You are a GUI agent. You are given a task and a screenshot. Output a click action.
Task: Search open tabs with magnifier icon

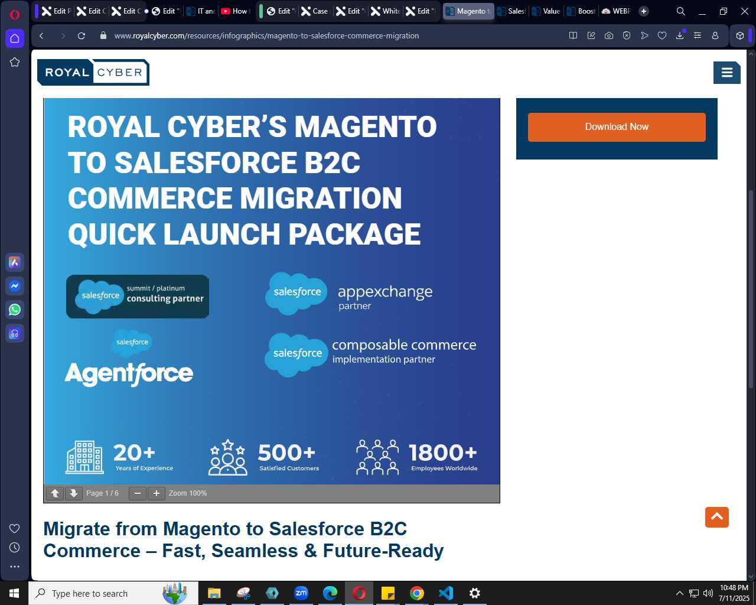[x=680, y=11]
